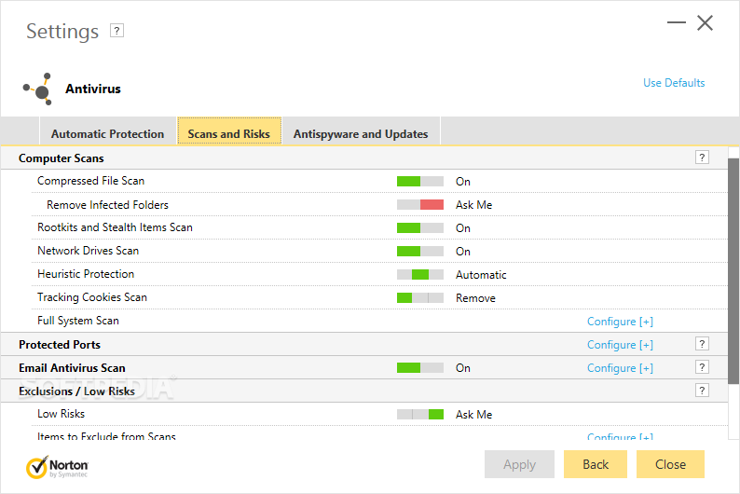Open help for Protected Ports section
Viewport: 740px width, 494px height.
702,344
